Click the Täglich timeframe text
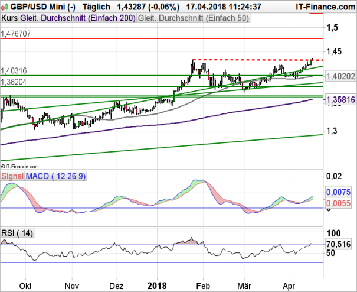 click(96, 7)
